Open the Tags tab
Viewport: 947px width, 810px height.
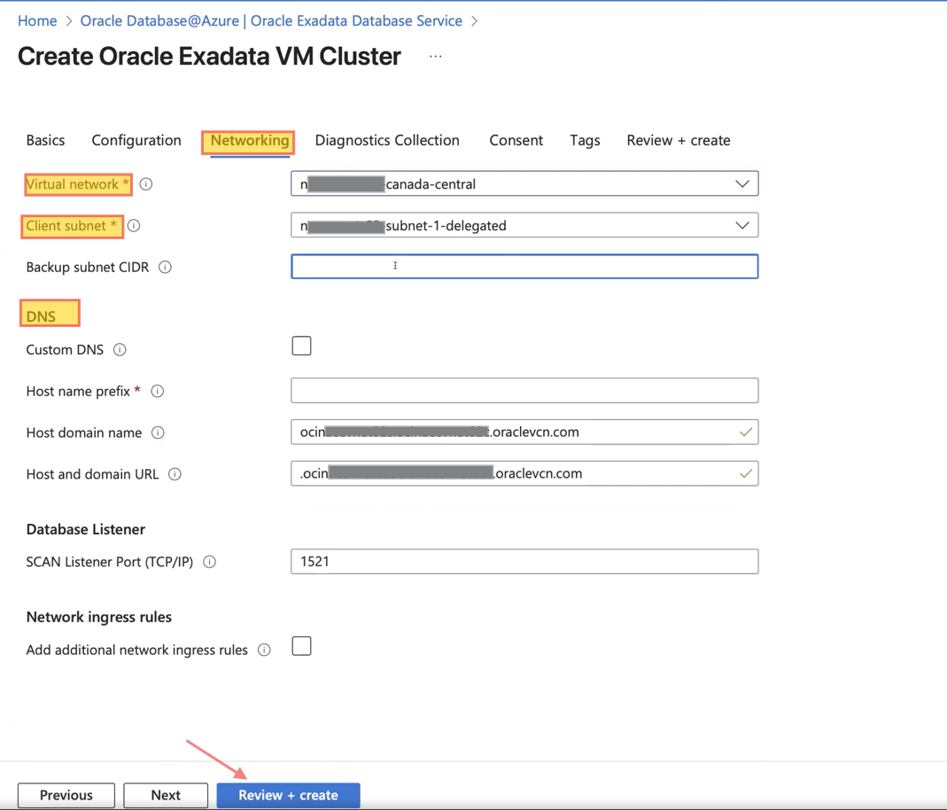(x=586, y=140)
